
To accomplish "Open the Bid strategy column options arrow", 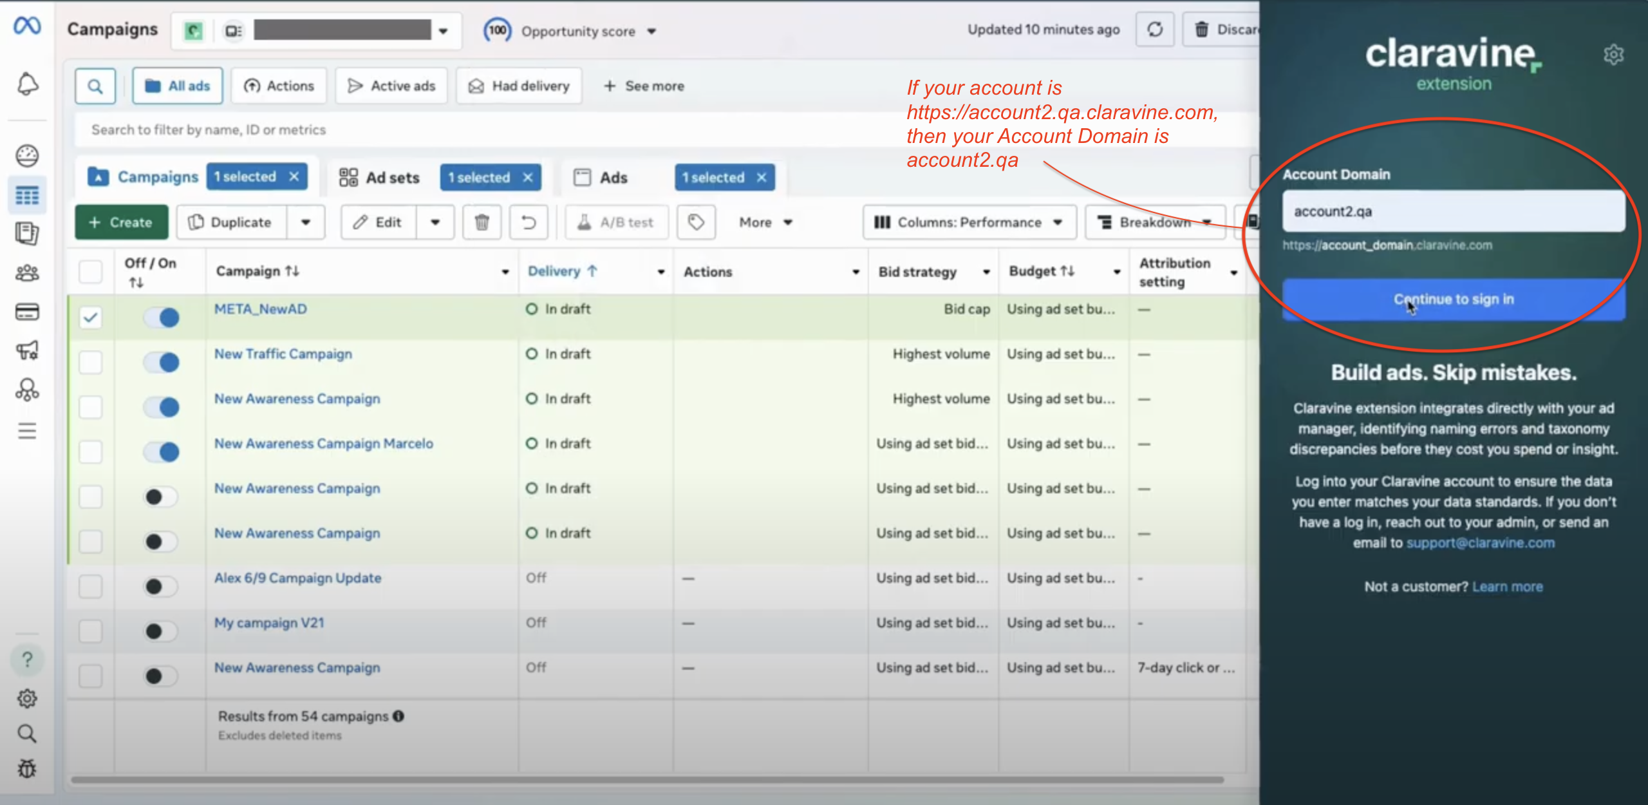I will [986, 272].
